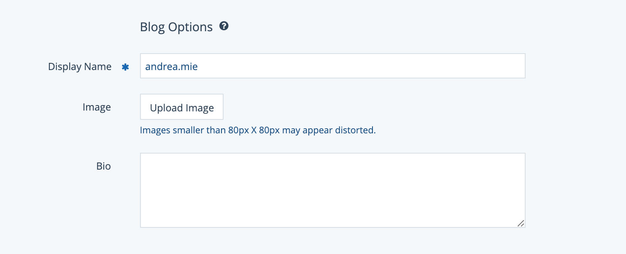Click the andrea.mie text in Display Name
Screen dimensions: 626x254
171,66
